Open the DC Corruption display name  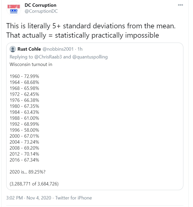pos(41,5)
